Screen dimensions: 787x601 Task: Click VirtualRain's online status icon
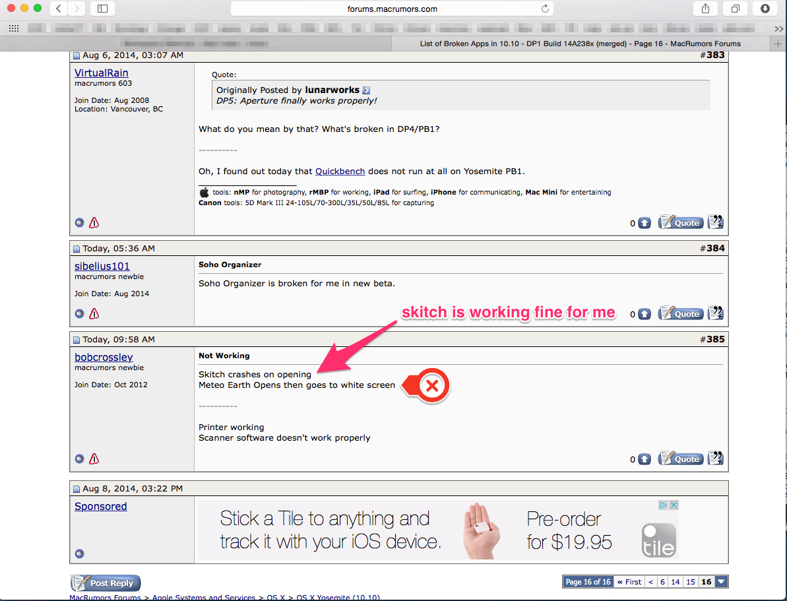(79, 222)
